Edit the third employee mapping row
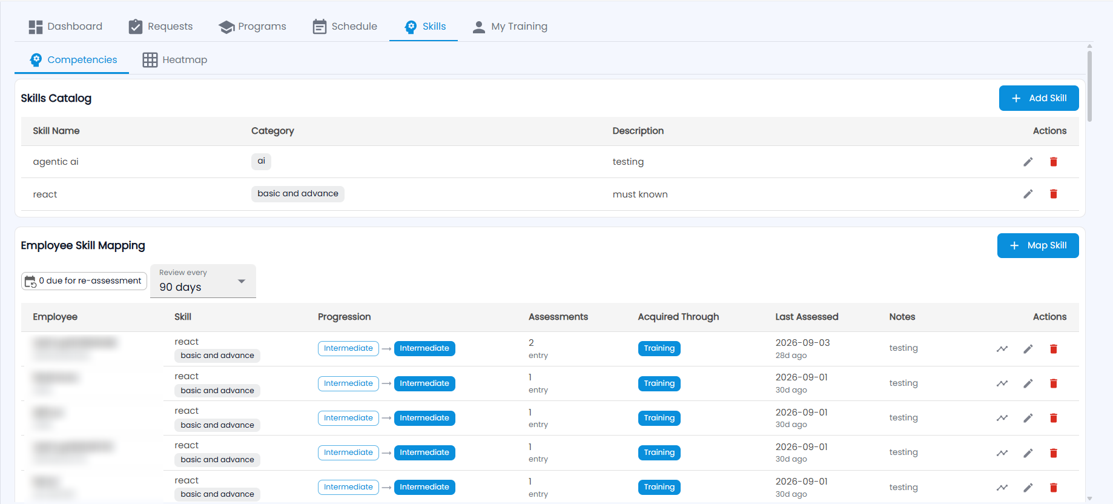 1028,418
